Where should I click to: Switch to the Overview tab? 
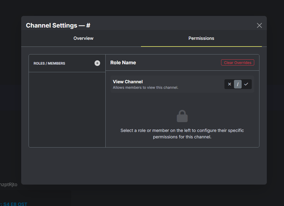click(83, 38)
